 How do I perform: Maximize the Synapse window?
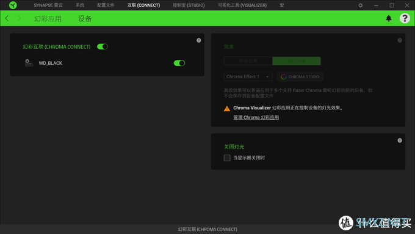pyautogui.click(x=392, y=5)
